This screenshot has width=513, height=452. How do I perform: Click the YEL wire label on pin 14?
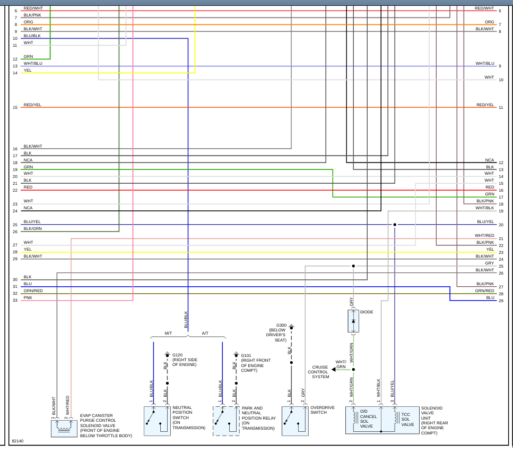pyautogui.click(x=28, y=71)
